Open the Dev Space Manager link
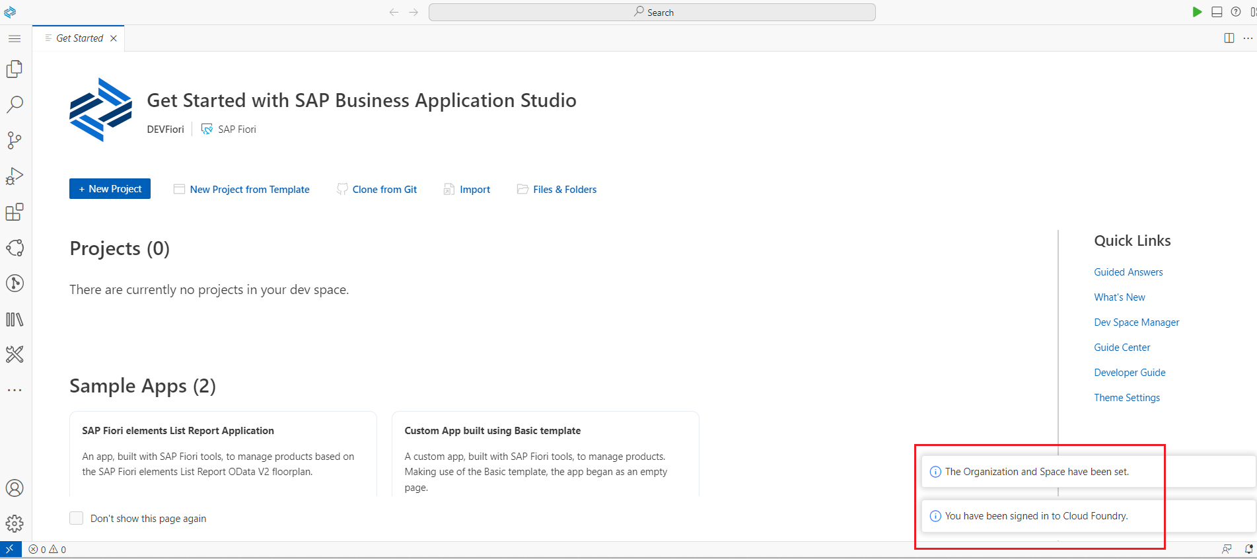This screenshot has width=1257, height=559. (1136, 322)
